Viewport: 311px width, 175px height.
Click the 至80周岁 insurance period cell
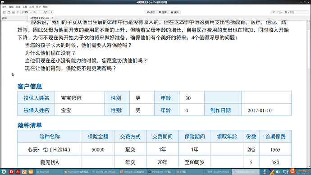point(195,162)
